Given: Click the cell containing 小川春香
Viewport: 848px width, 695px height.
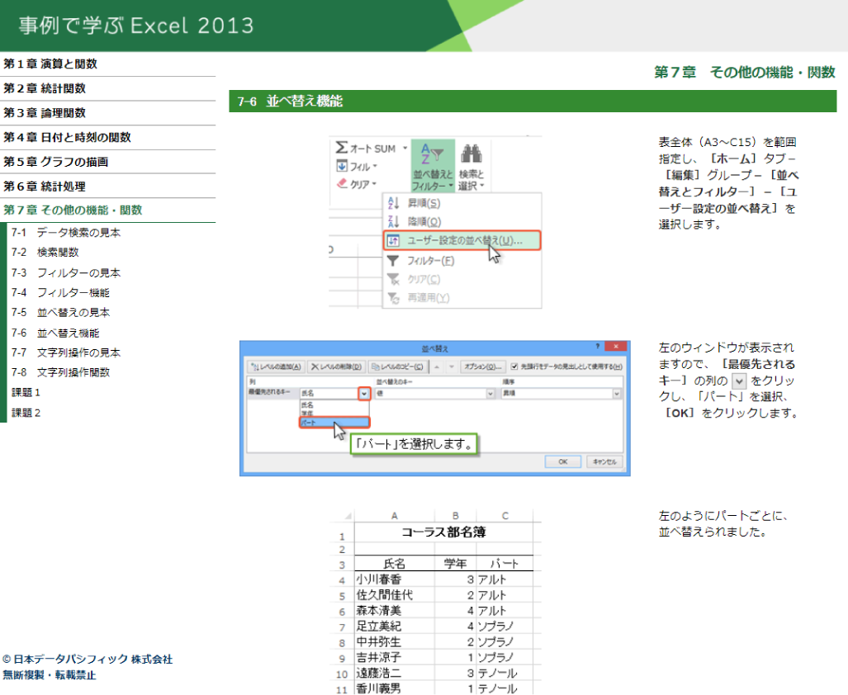Looking at the screenshot, I should tap(394, 579).
